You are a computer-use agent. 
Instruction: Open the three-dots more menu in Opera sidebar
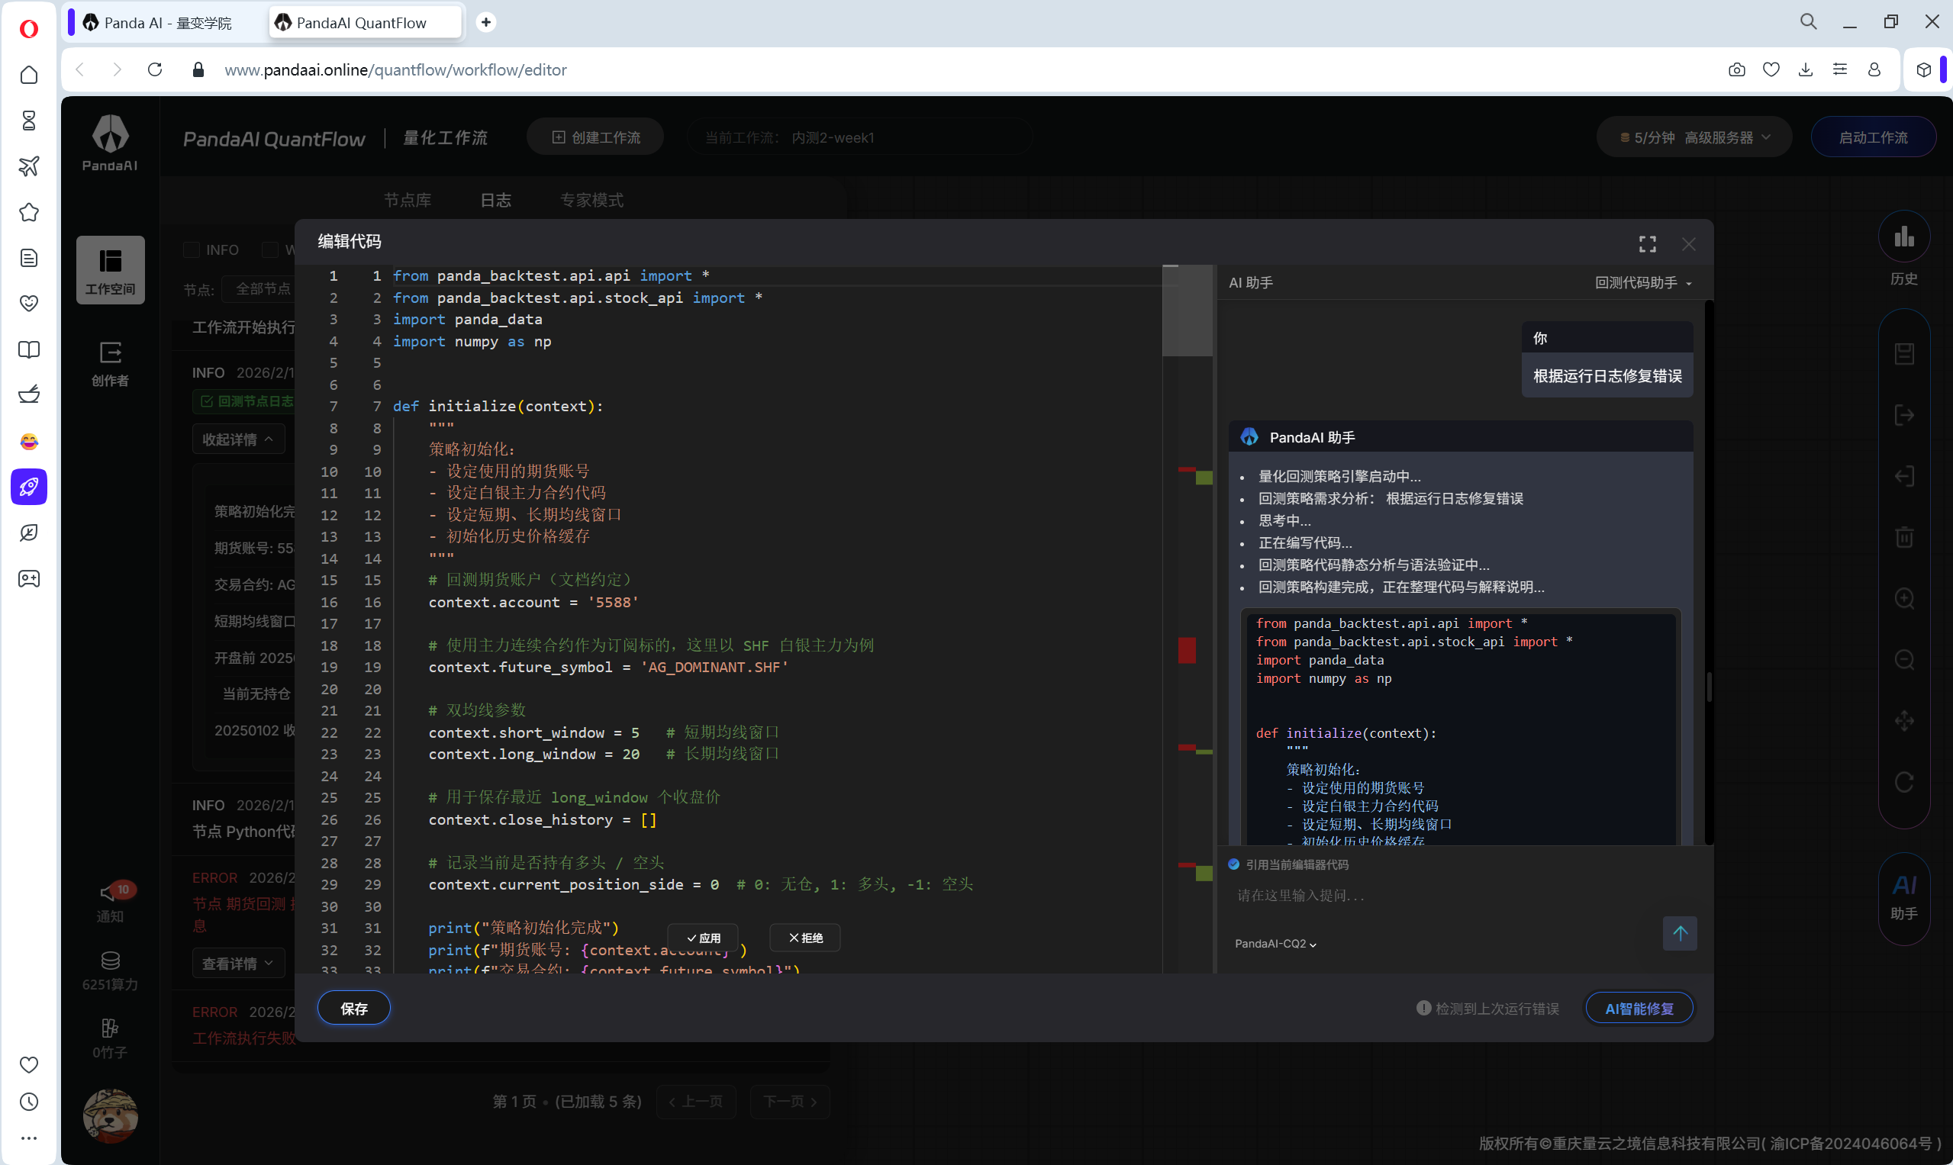tap(29, 1138)
